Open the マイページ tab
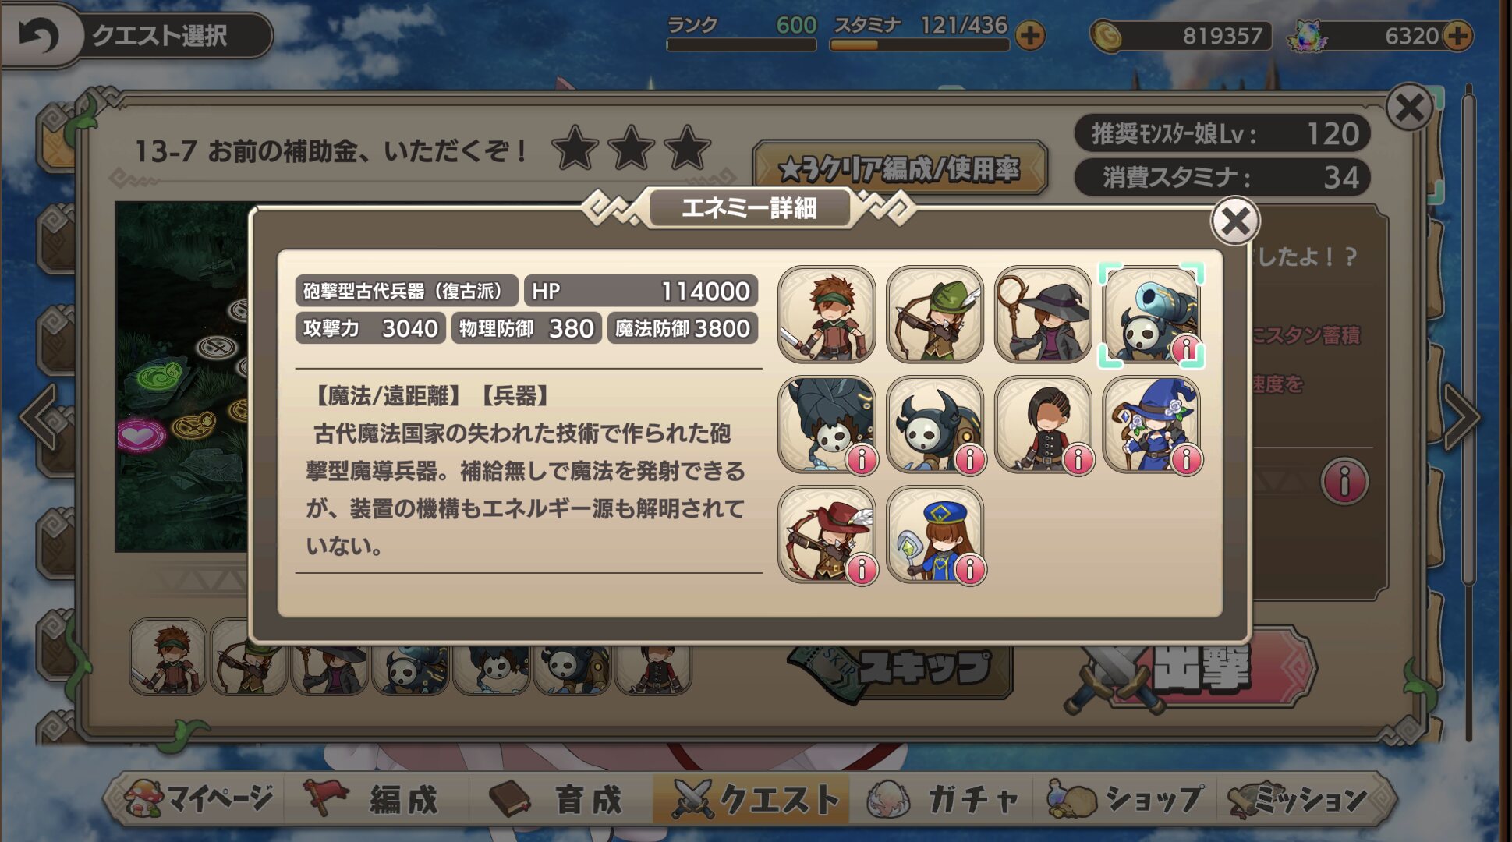 point(200,799)
